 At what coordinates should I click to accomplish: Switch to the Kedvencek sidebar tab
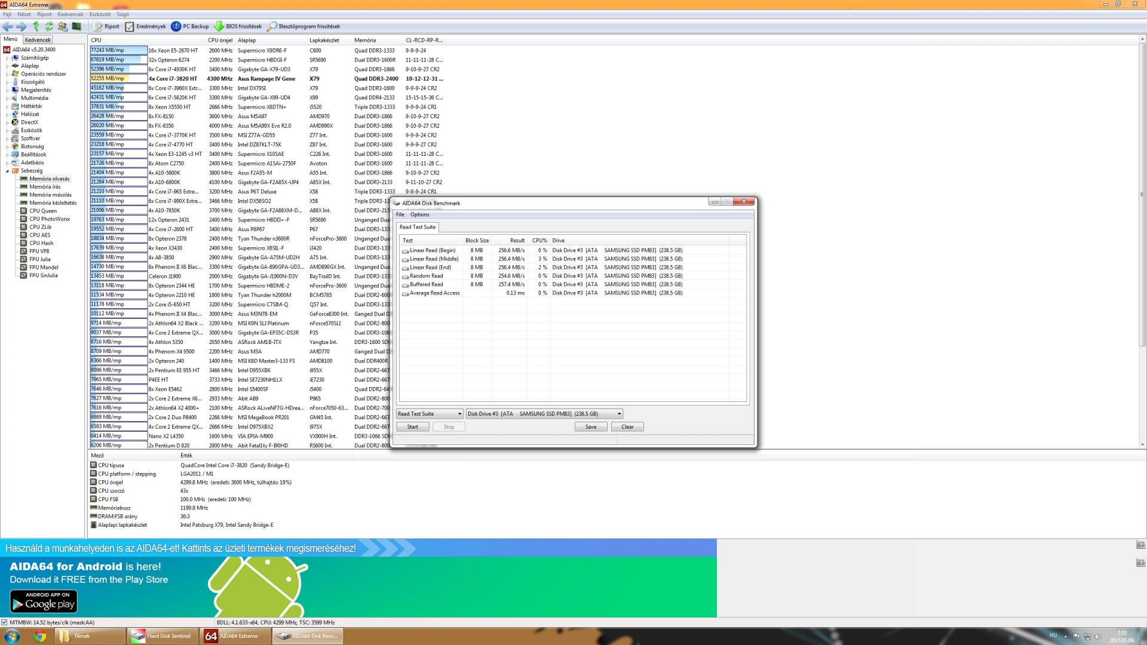coord(38,40)
